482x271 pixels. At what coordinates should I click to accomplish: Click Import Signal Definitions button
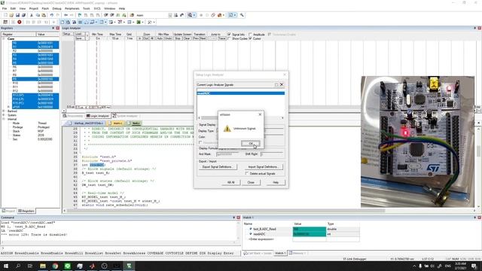[x=263, y=167]
